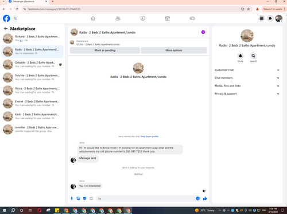Search in conversation using magnifier icon
The image size is (287, 214).
(x=253, y=56)
